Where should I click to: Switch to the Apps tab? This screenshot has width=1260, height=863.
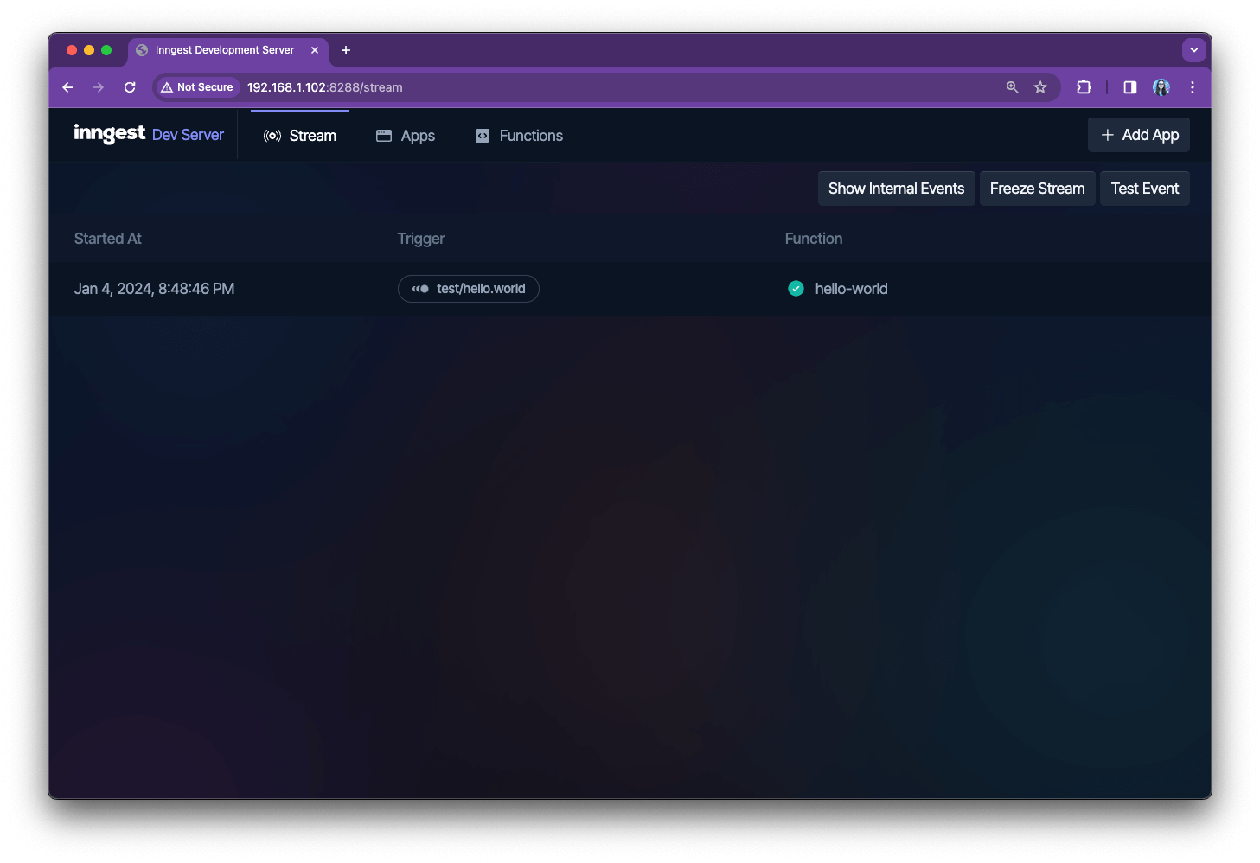[x=417, y=136]
